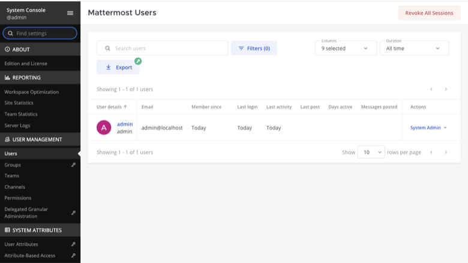The height and width of the screenshot is (263, 468).
Task: Open Teams in the sidebar
Action: 11,176
